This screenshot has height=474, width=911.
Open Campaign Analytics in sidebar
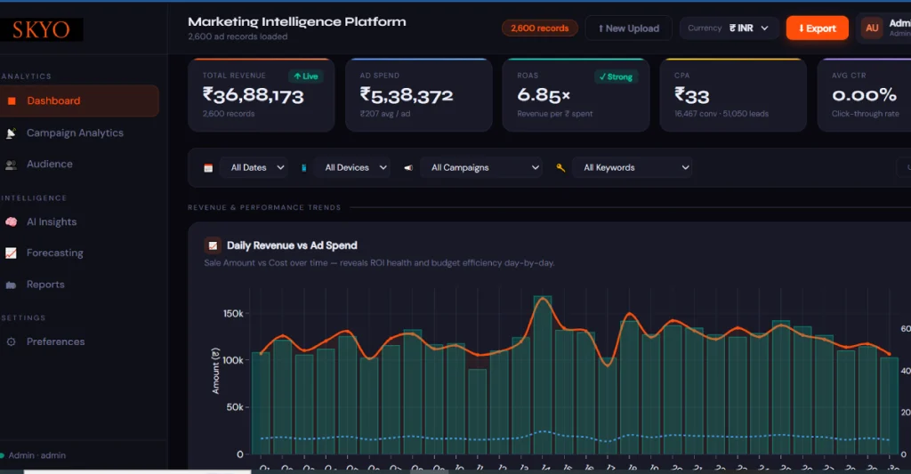click(75, 133)
